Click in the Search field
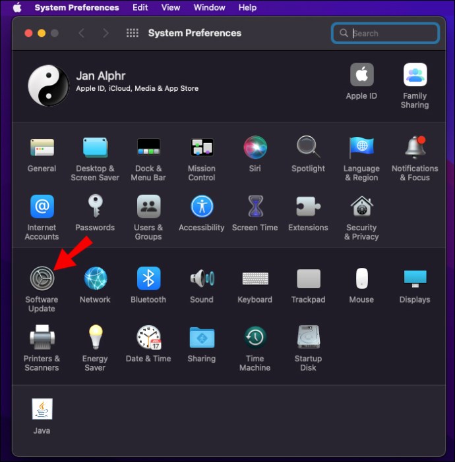 pyautogui.click(x=385, y=33)
